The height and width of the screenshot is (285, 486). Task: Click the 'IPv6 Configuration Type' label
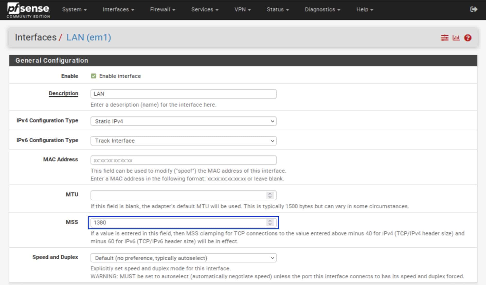[x=47, y=140]
